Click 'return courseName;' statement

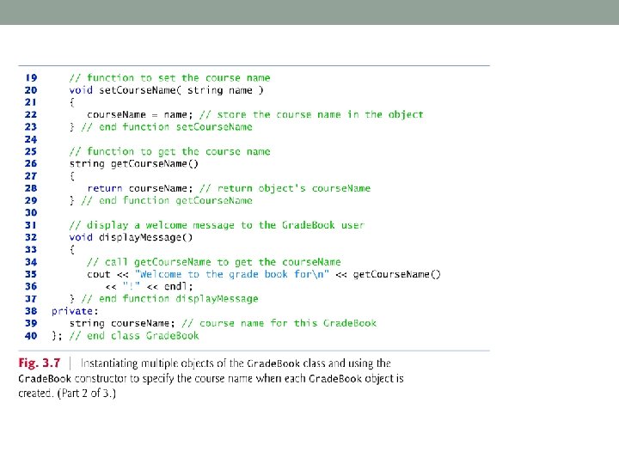click(x=140, y=188)
